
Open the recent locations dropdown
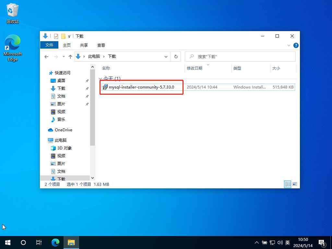64,56
